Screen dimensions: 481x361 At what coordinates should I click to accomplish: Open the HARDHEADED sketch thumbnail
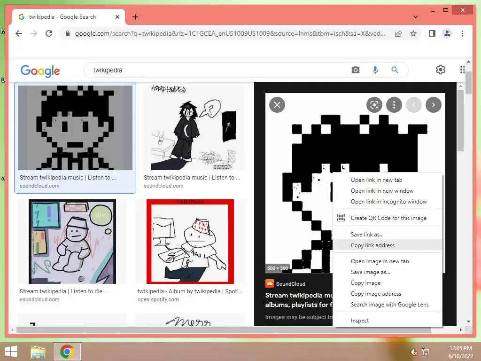pos(194,128)
